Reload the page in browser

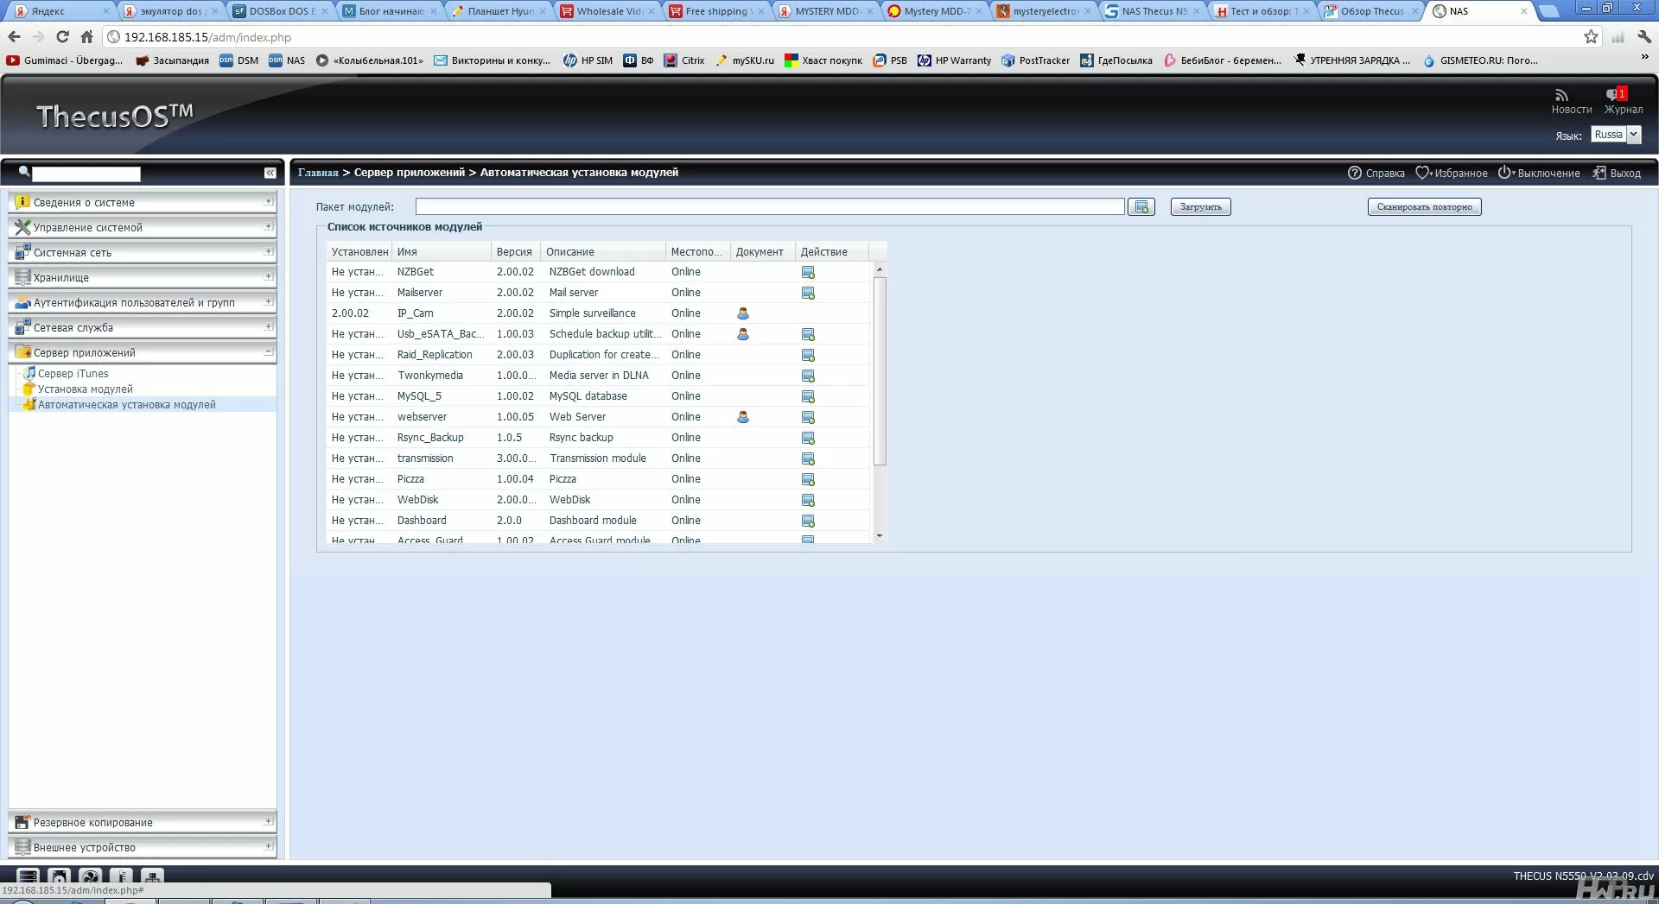(62, 37)
